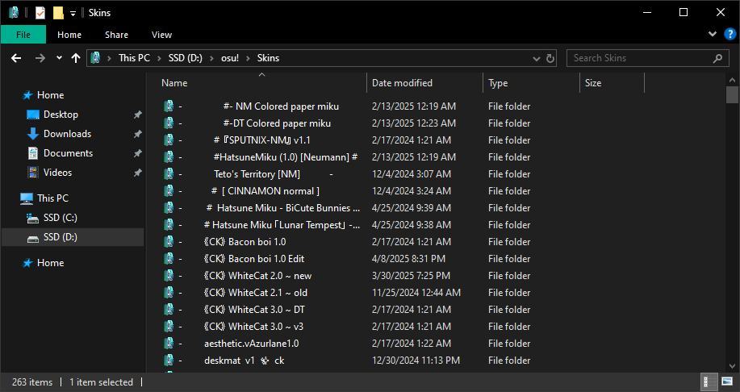Image resolution: width=740 pixels, height=392 pixels.
Task: Open Customize Quick Access Toolbar dropdown
Action: click(73, 13)
